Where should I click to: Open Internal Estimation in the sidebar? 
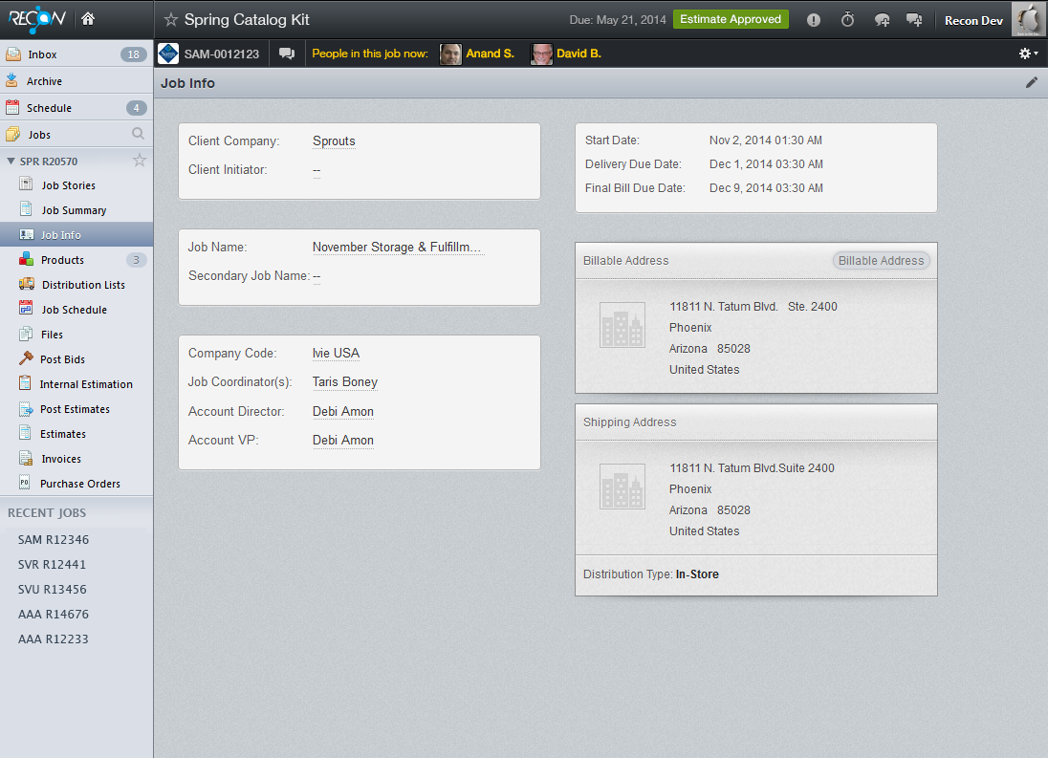point(76,384)
